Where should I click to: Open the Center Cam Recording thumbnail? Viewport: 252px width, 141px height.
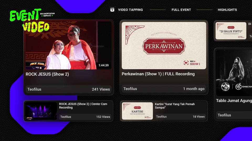[41, 111]
